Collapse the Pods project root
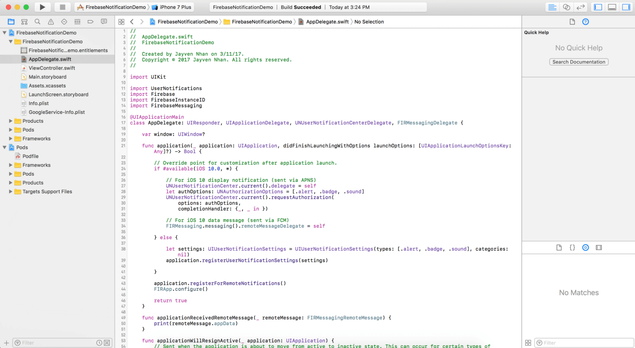The height and width of the screenshot is (348, 635). coord(4,147)
